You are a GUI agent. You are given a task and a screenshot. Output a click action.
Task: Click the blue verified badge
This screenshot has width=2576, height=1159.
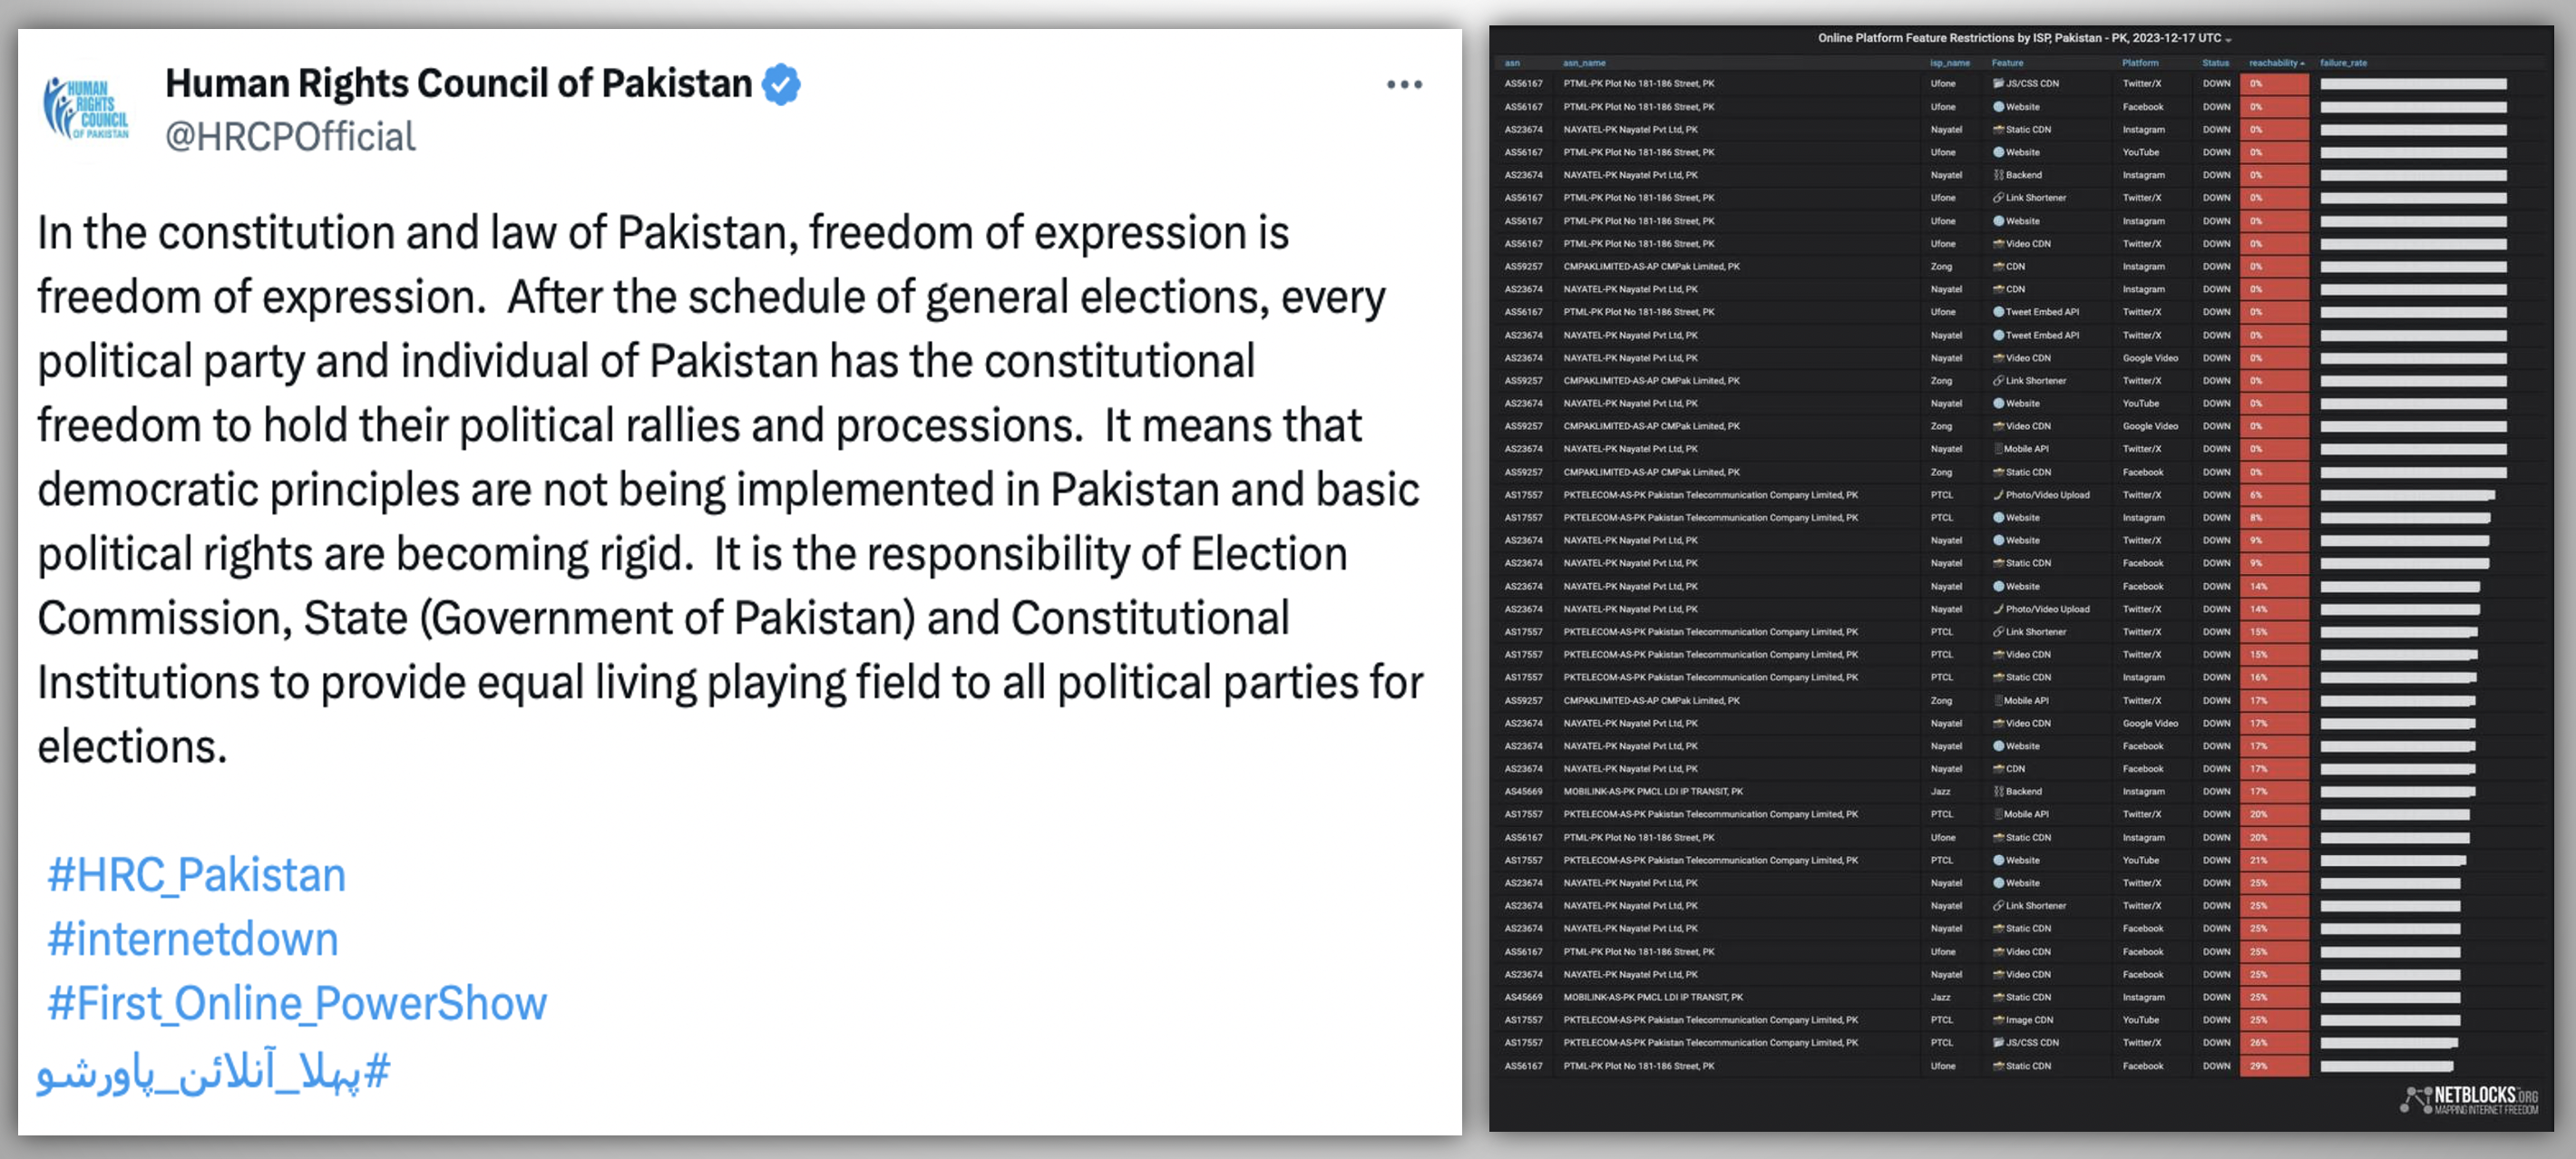coord(781,84)
